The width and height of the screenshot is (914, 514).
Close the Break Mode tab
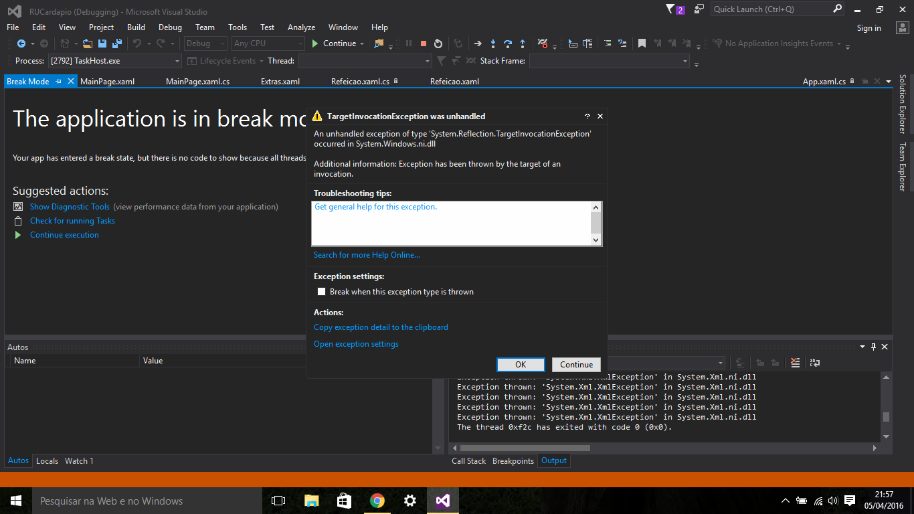coord(71,82)
